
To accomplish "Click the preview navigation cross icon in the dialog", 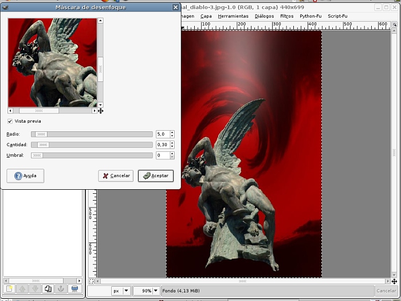I will point(100,111).
